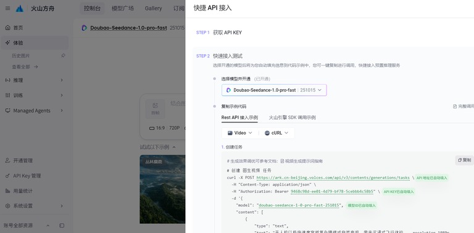Click the API 地址已自动填入 tag
The width and height of the screenshot is (474, 233).
point(431,178)
